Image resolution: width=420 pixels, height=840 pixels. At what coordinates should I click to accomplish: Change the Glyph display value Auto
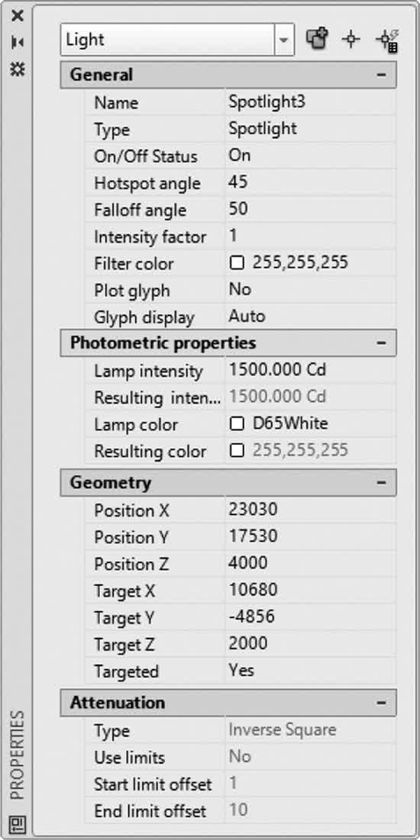click(x=311, y=317)
